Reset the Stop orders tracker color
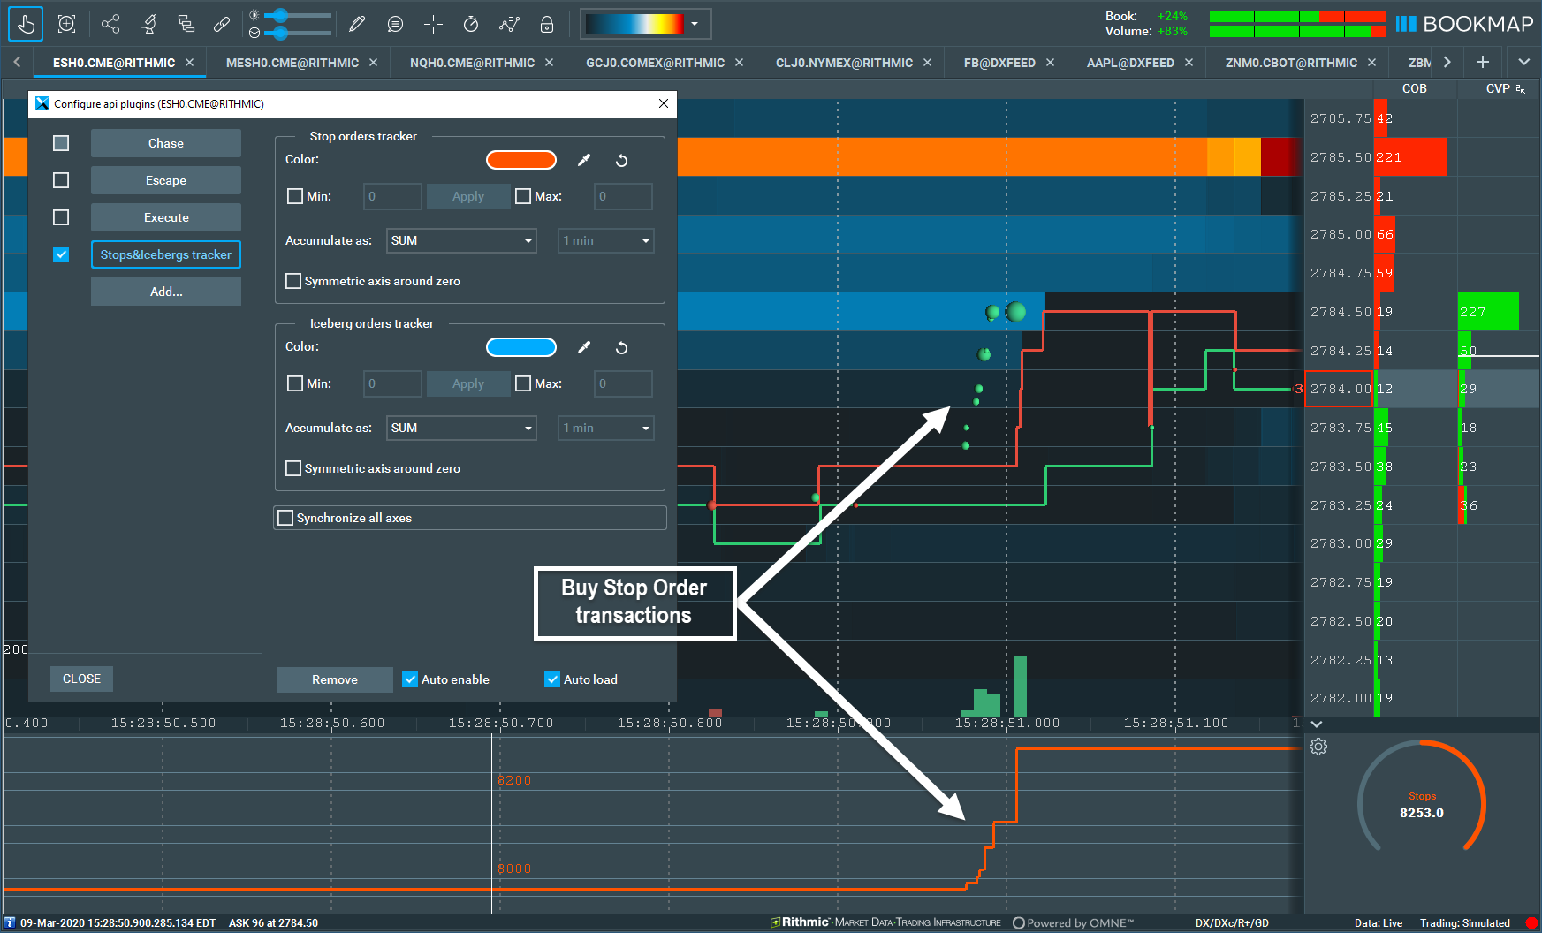1542x933 pixels. coord(621,160)
